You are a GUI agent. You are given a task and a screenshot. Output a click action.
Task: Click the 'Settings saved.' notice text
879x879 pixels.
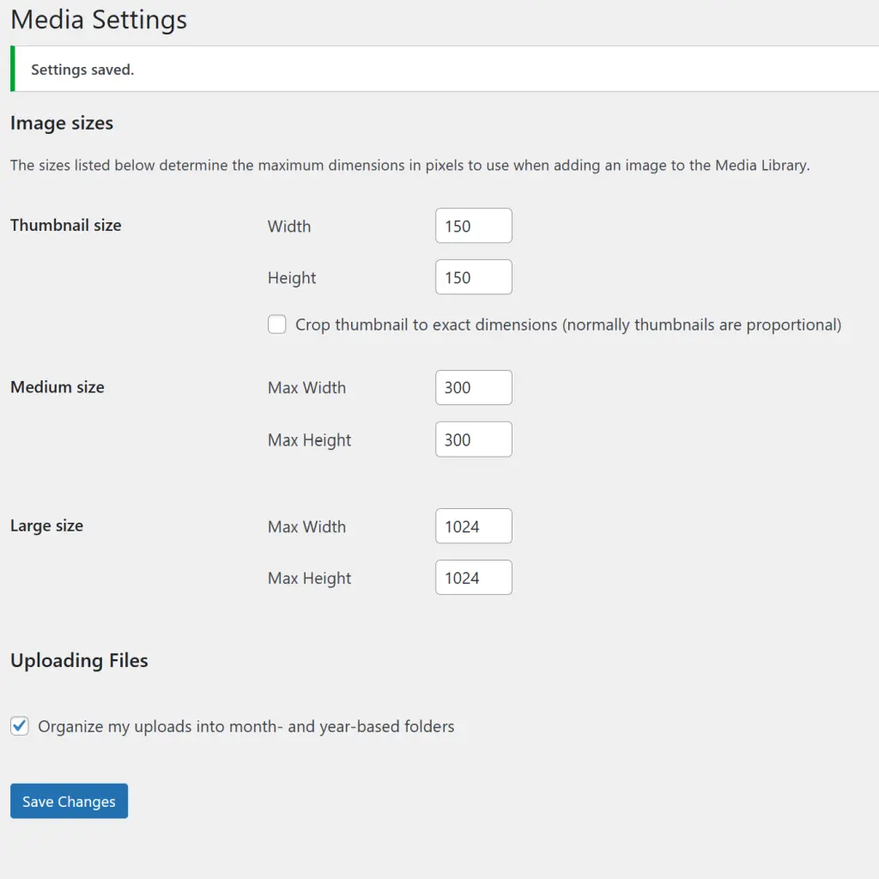82,70
